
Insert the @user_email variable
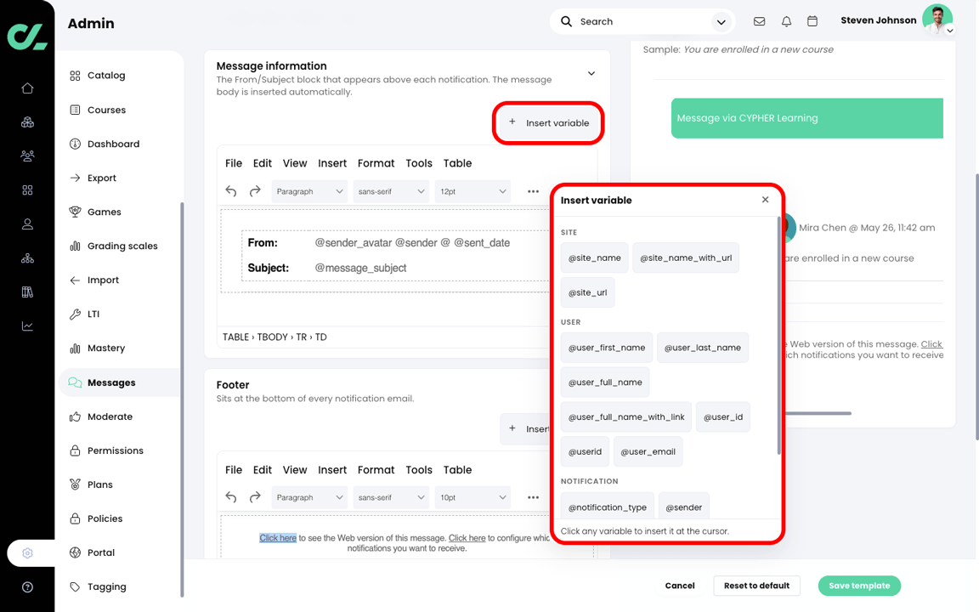[648, 451]
